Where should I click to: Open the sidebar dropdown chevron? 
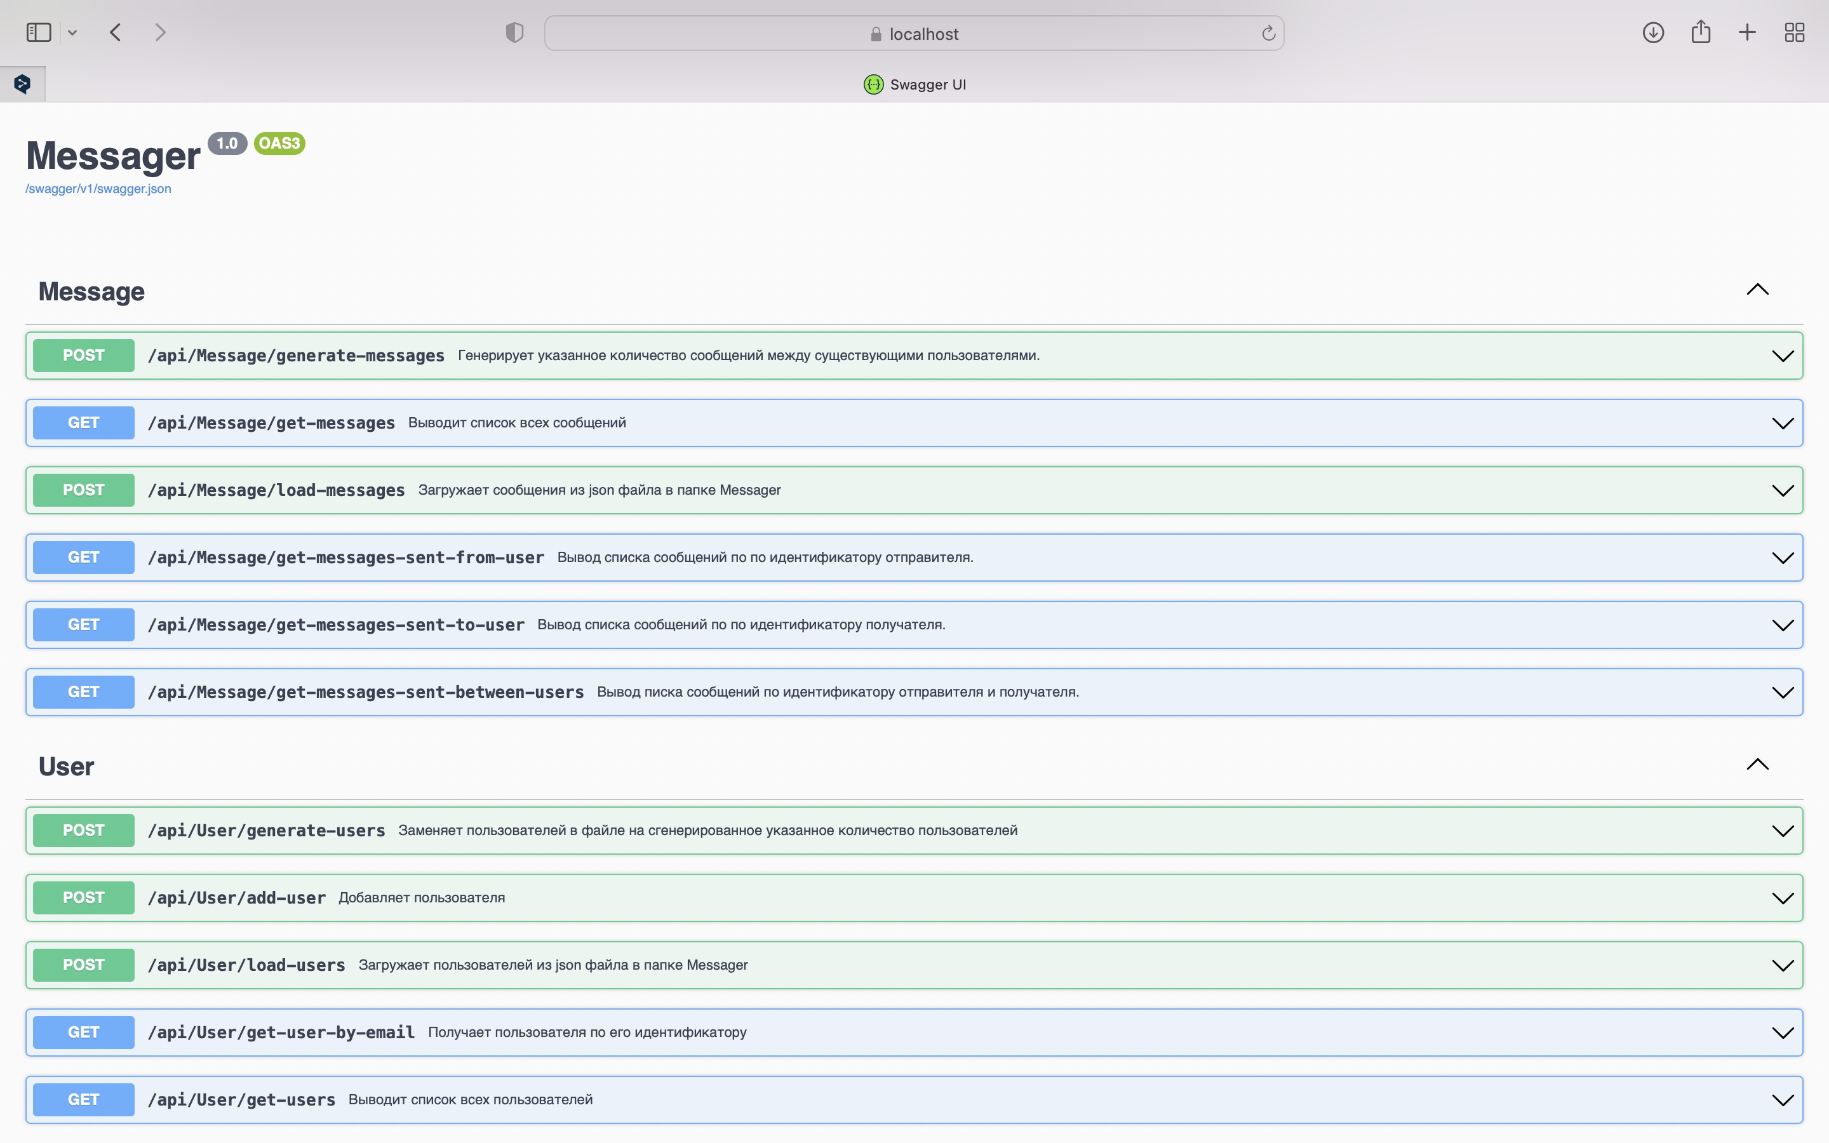(72, 32)
